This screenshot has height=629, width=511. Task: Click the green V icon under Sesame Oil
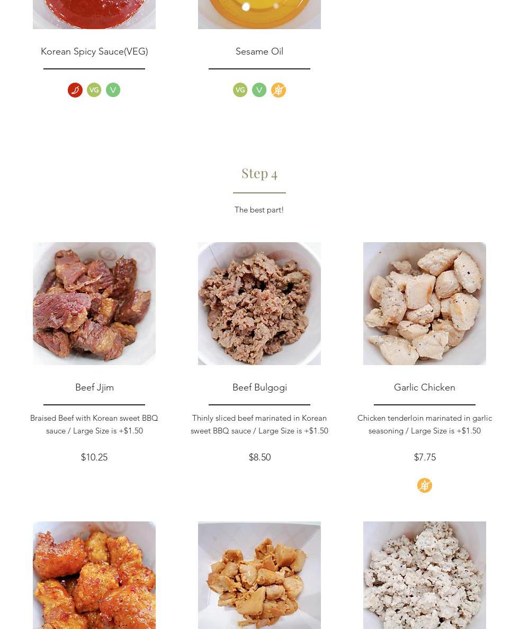pyautogui.click(x=259, y=90)
